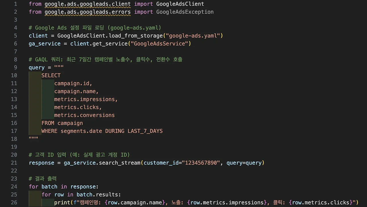367x207 pixels.
Task: Click line number 21 in the gutter
Action: click(x=14, y=163)
